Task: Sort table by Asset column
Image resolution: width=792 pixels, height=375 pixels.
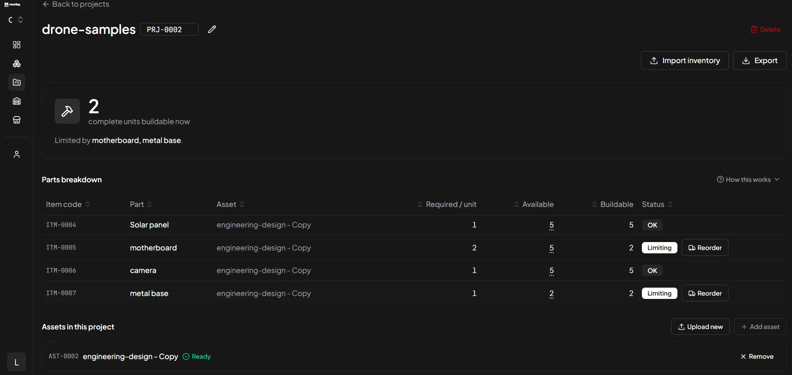Action: click(230, 204)
